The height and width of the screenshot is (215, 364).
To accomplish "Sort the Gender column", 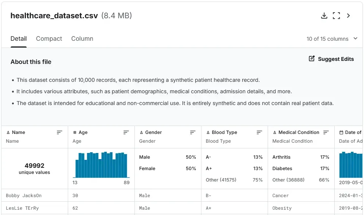I will tap(193, 132).
